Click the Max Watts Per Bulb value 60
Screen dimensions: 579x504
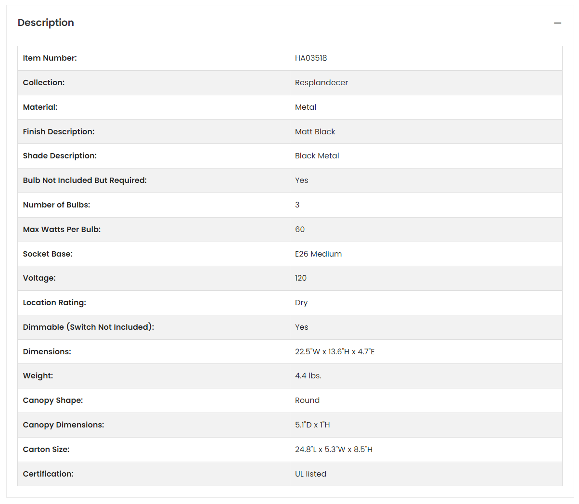click(x=300, y=230)
